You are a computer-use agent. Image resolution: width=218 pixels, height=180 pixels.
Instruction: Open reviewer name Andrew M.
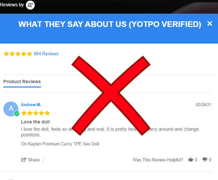click(x=31, y=105)
